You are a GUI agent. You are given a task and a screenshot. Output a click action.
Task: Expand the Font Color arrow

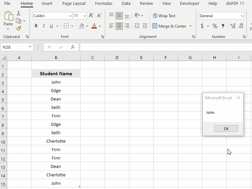point(100,26)
